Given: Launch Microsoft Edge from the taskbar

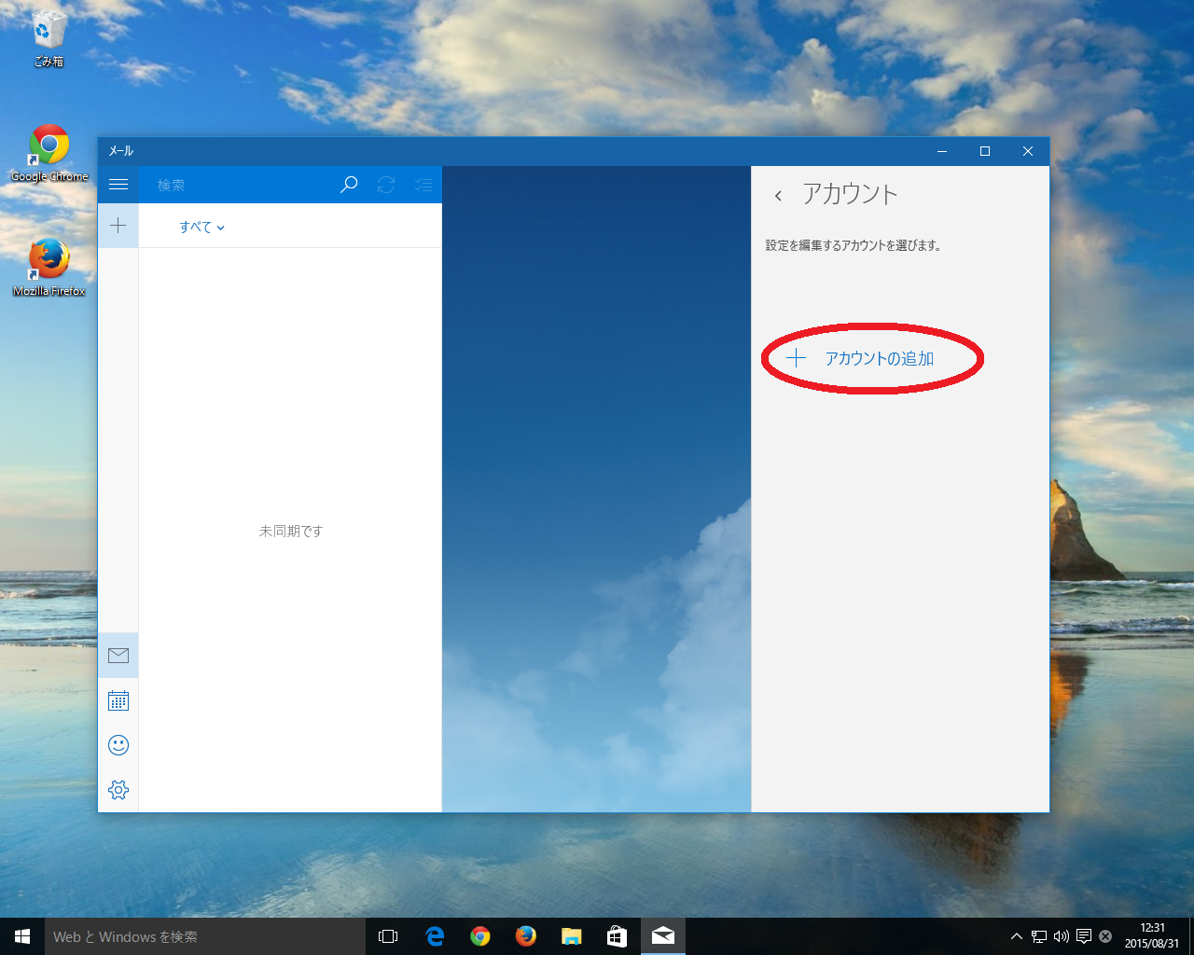Looking at the screenshot, I should click(435, 936).
